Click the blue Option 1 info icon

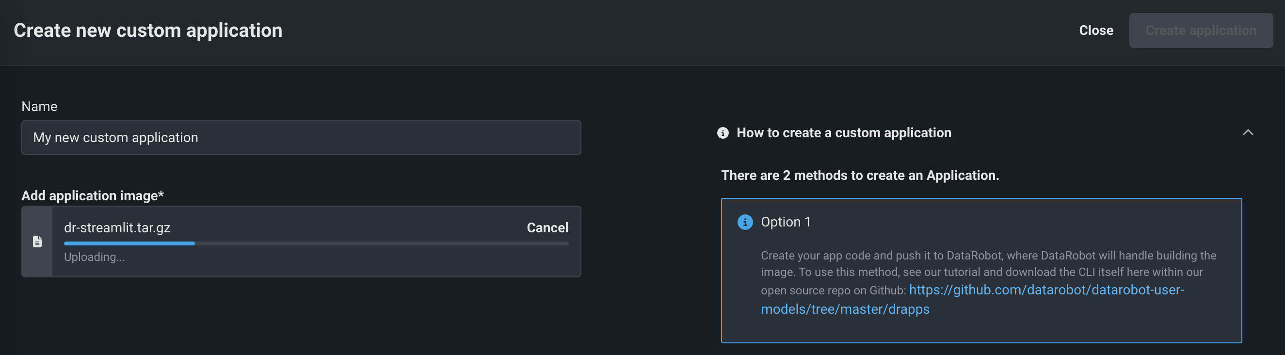tap(745, 222)
